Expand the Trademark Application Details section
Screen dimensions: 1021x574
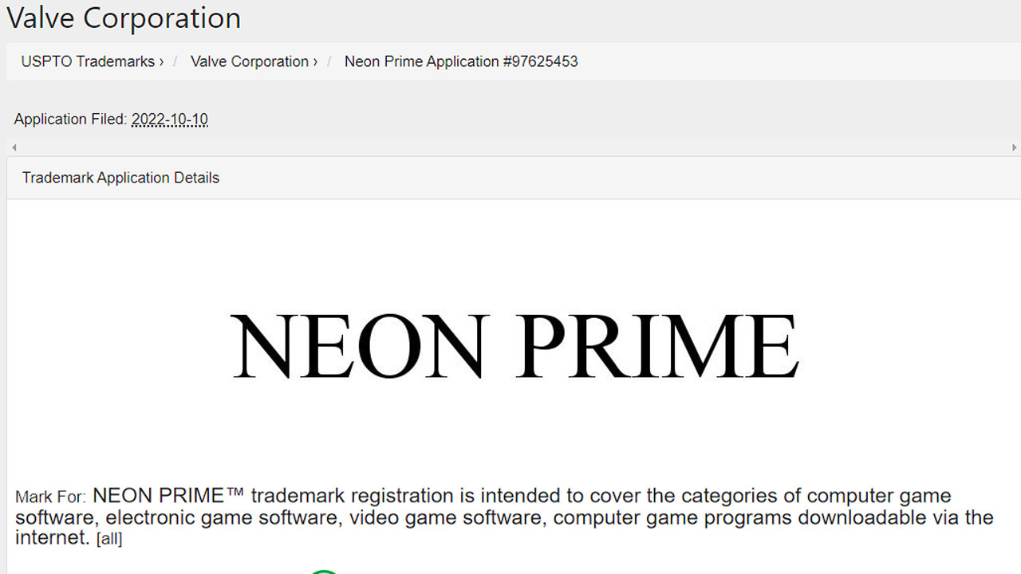tap(120, 177)
